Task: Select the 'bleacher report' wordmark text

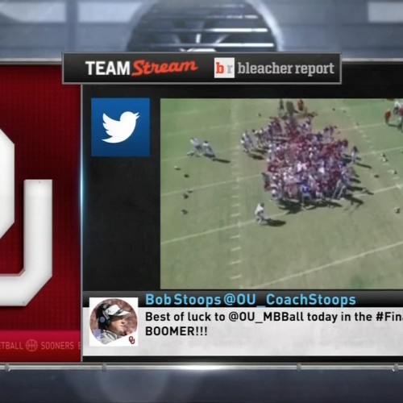Action: coord(286,69)
